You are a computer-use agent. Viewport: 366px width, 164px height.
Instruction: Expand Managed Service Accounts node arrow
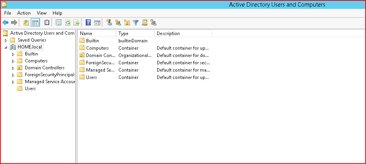click(13, 82)
